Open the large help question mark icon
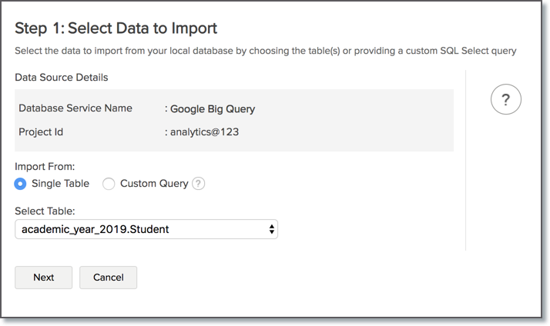550x326 pixels. pyautogui.click(x=505, y=99)
